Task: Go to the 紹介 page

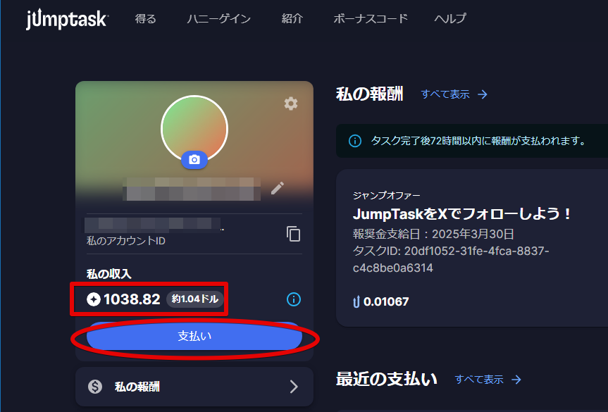Action: [x=292, y=18]
